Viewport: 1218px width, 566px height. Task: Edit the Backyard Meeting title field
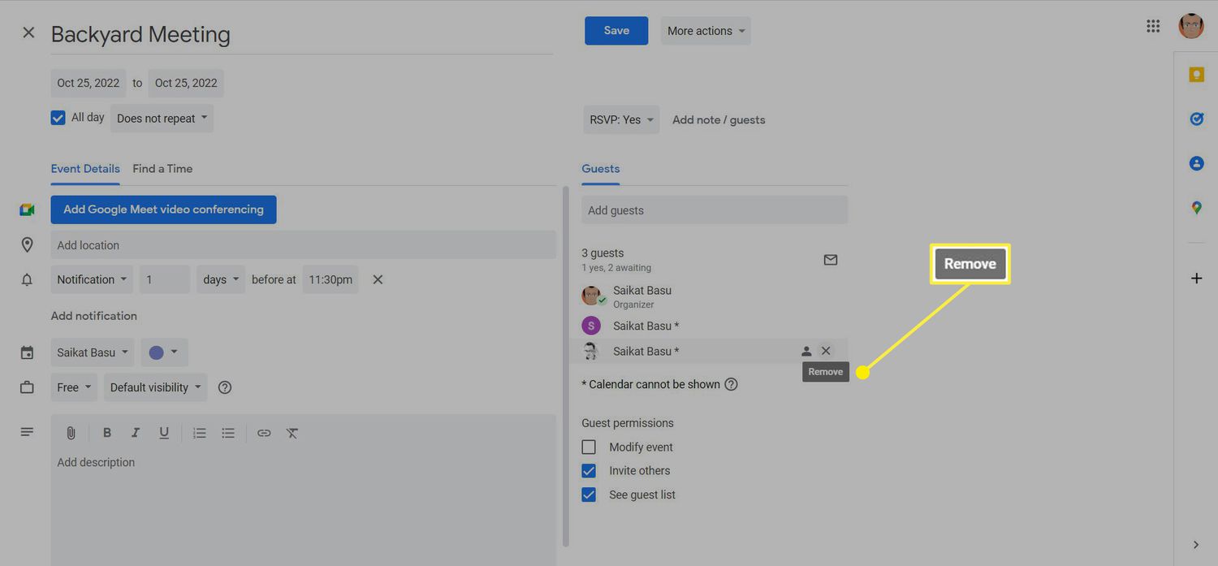[x=301, y=34]
